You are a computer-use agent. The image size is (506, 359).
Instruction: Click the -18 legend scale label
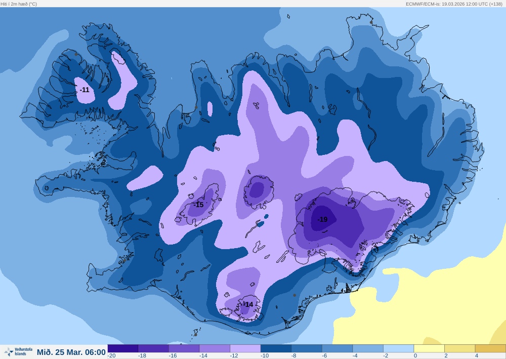tap(142, 356)
